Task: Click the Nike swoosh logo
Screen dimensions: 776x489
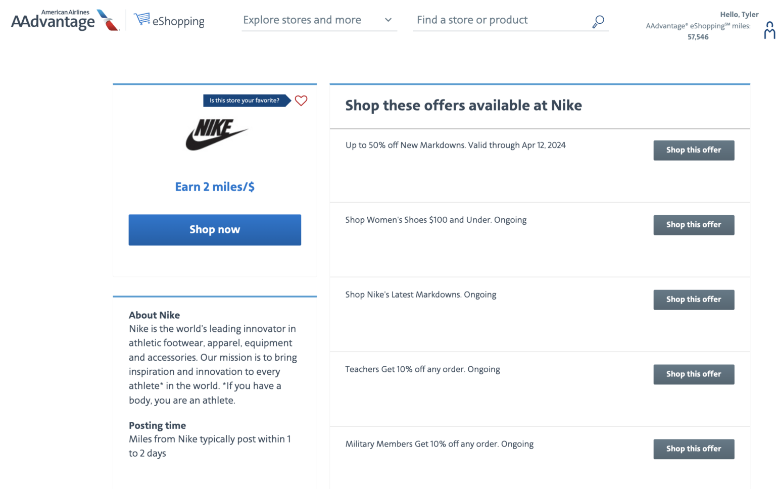Action: [x=216, y=134]
